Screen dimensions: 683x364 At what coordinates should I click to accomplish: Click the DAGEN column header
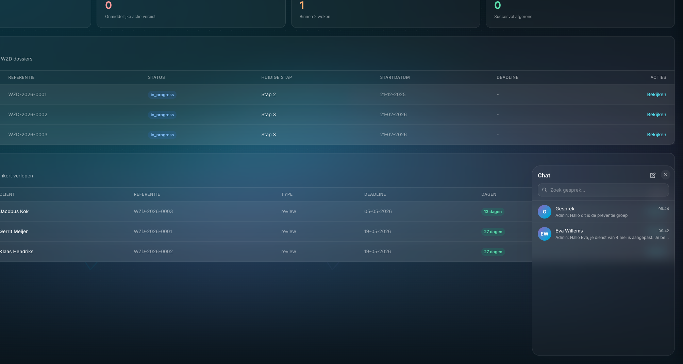(x=489, y=194)
